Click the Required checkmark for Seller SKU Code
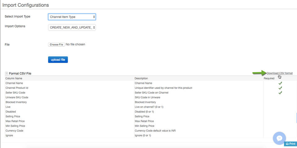 tap(280, 92)
